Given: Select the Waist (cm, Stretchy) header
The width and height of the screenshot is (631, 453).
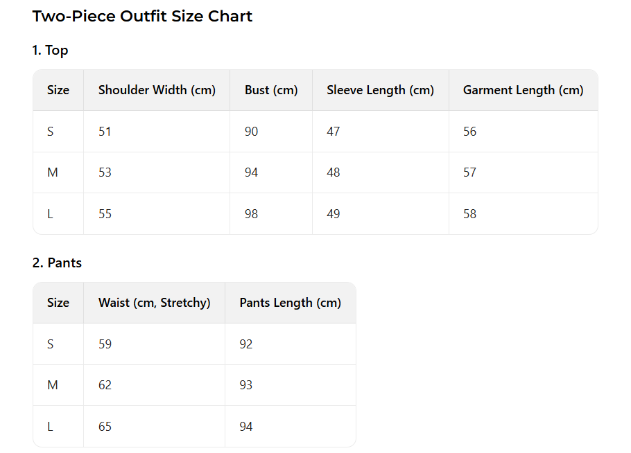Looking at the screenshot, I should (154, 303).
